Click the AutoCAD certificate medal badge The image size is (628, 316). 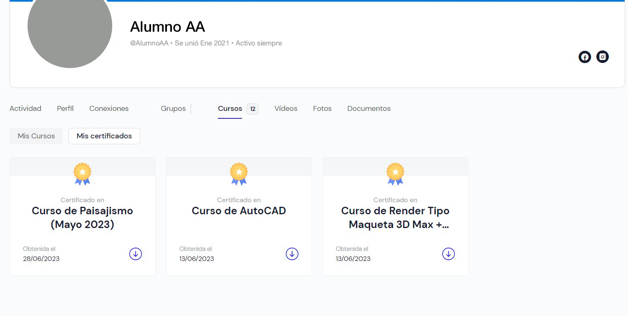click(x=239, y=174)
